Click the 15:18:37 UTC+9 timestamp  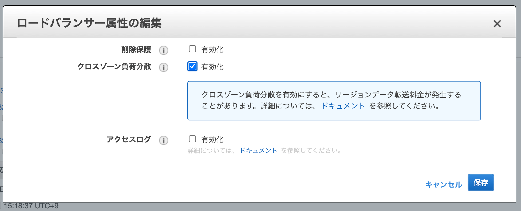coord(31,206)
